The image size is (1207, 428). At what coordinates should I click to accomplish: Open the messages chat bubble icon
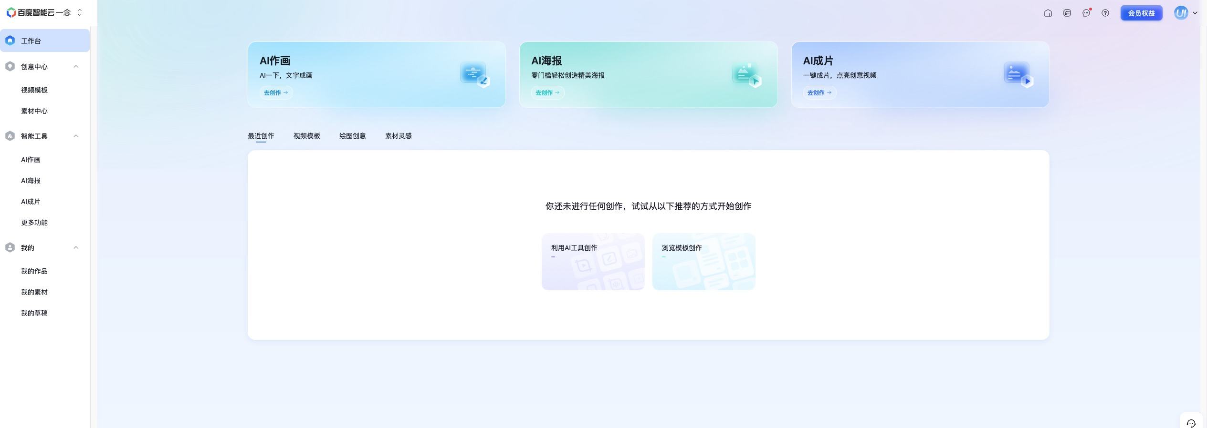(x=1086, y=13)
